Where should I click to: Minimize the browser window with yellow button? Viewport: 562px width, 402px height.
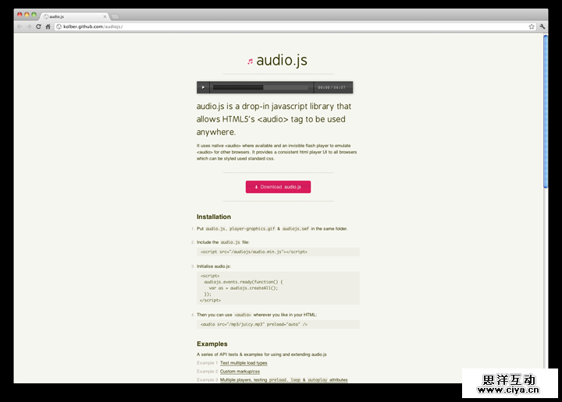pyautogui.click(x=27, y=15)
